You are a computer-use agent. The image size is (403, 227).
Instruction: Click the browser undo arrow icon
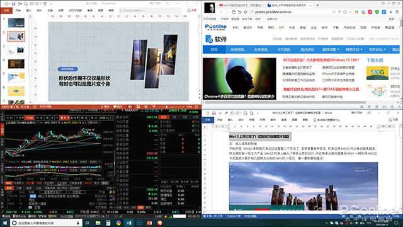[239, 12]
